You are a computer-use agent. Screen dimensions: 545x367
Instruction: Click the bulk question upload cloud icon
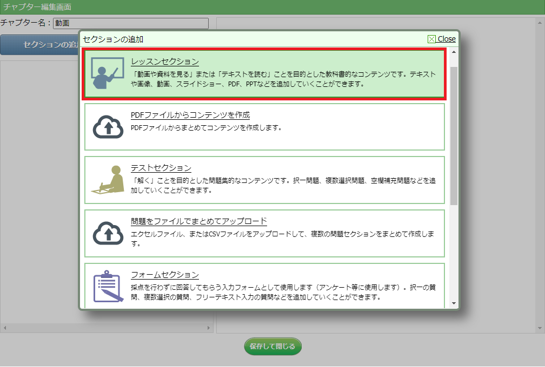[x=108, y=233]
